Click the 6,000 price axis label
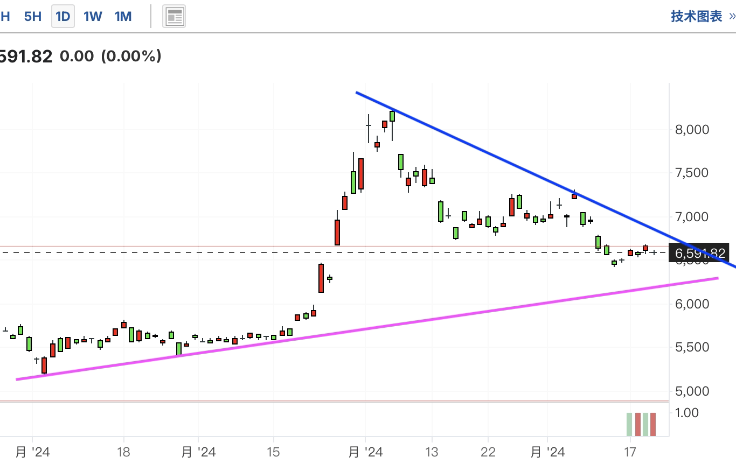Screen dimensions: 736x464 pos(692,304)
